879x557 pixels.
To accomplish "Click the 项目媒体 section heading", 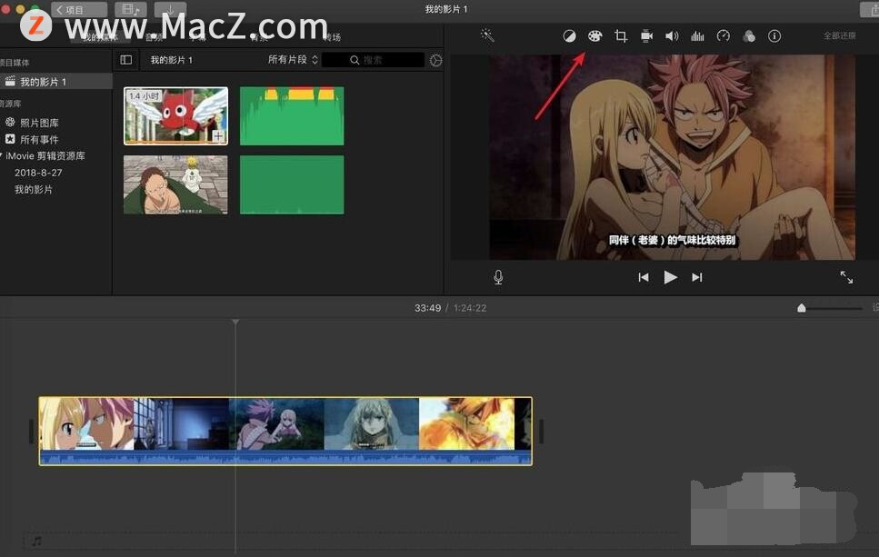I will click(15, 62).
